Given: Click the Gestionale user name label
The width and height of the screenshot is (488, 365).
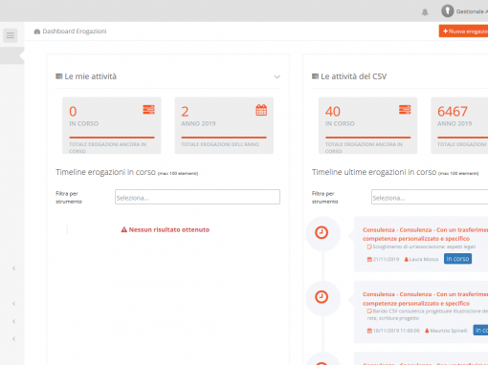Looking at the screenshot, I should point(472,11).
